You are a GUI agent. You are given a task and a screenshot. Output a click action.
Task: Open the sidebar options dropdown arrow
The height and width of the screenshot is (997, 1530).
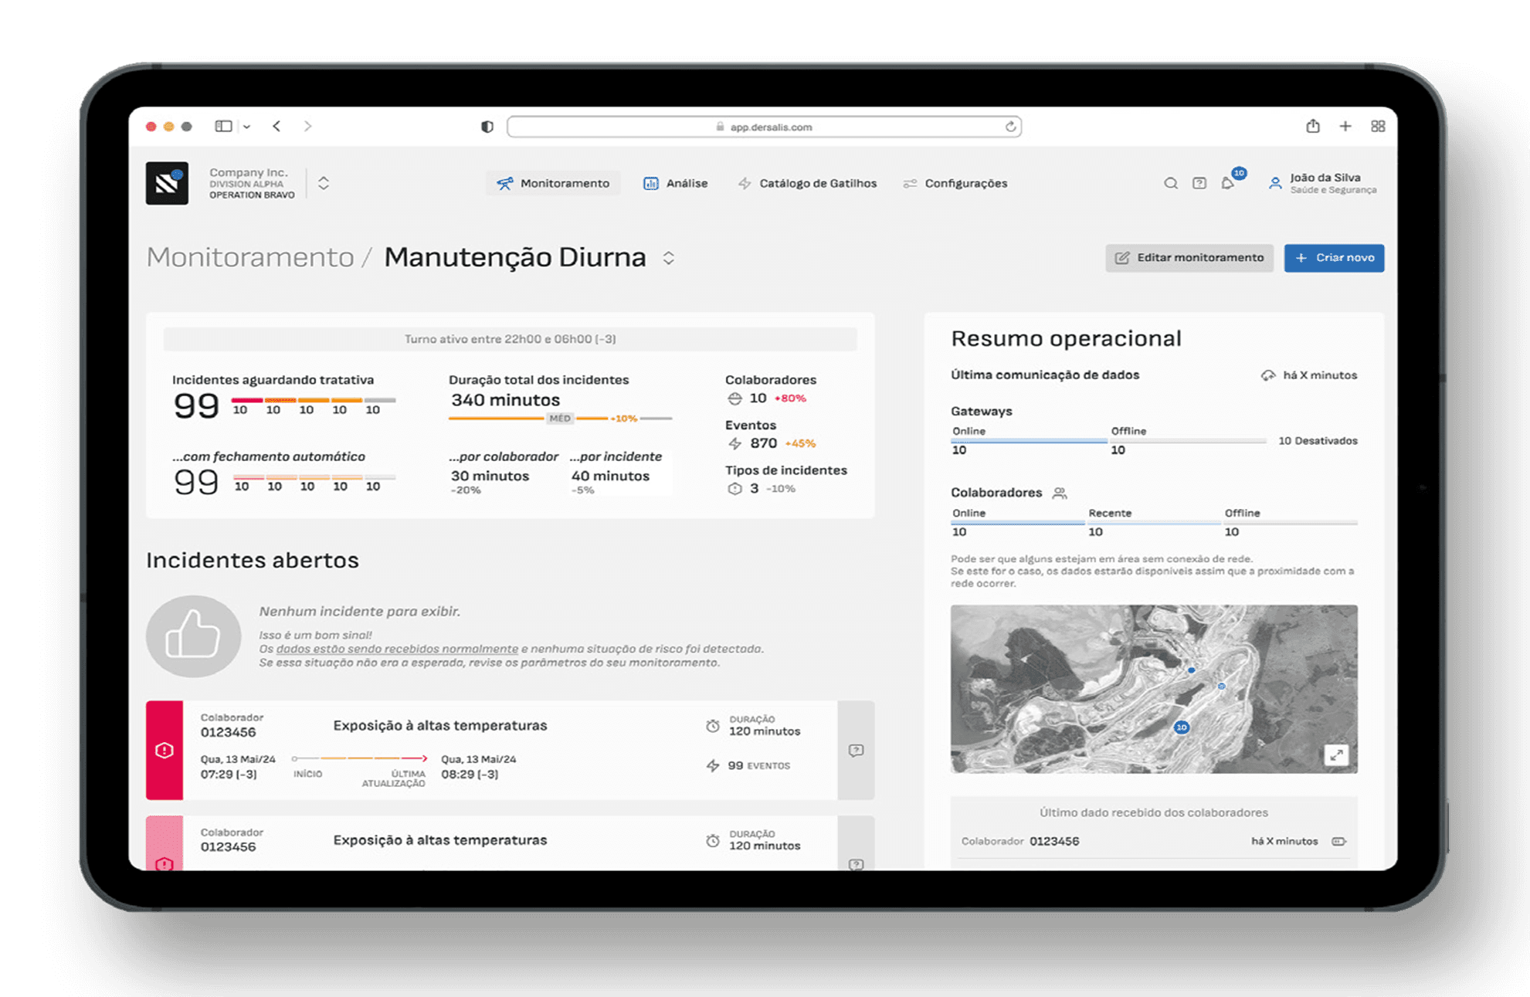247,126
